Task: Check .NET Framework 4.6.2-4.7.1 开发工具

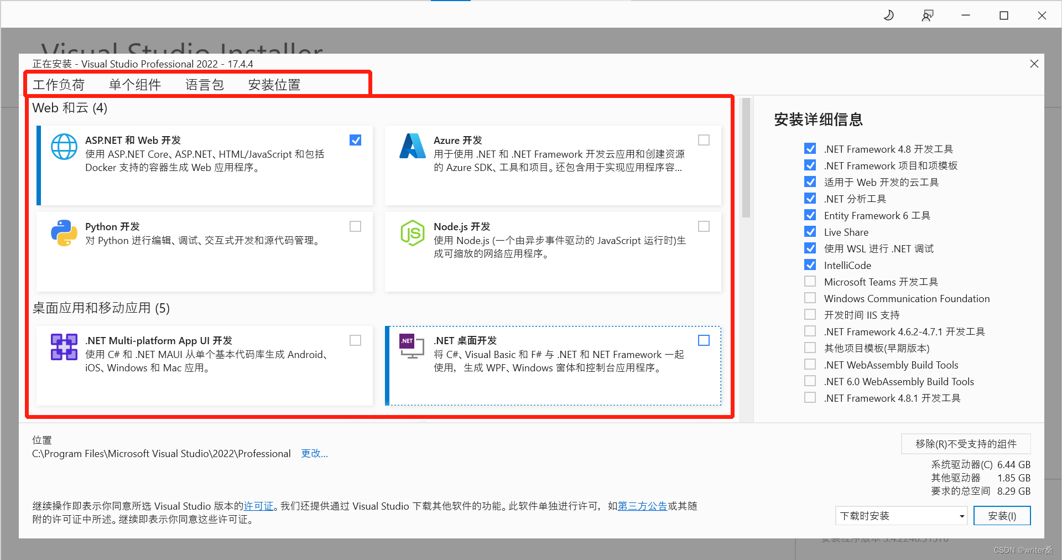Action: (810, 331)
